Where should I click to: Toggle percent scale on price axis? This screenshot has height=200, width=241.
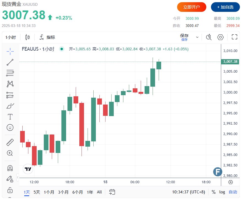click(x=214, y=192)
